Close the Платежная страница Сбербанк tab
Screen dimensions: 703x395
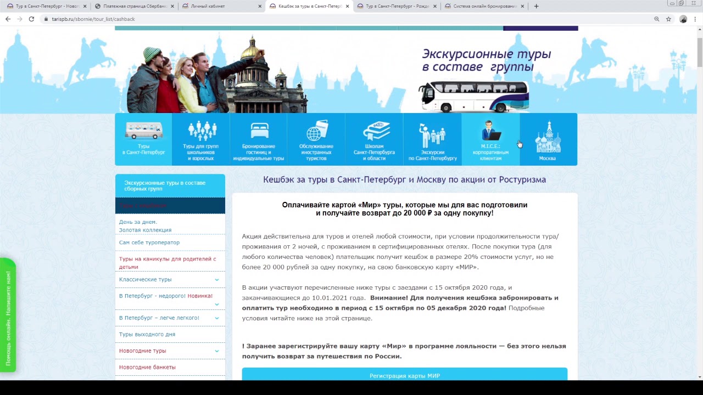[172, 6]
